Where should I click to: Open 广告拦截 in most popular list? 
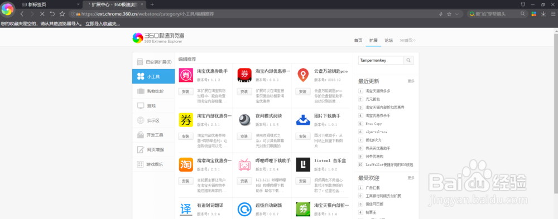point(373,187)
